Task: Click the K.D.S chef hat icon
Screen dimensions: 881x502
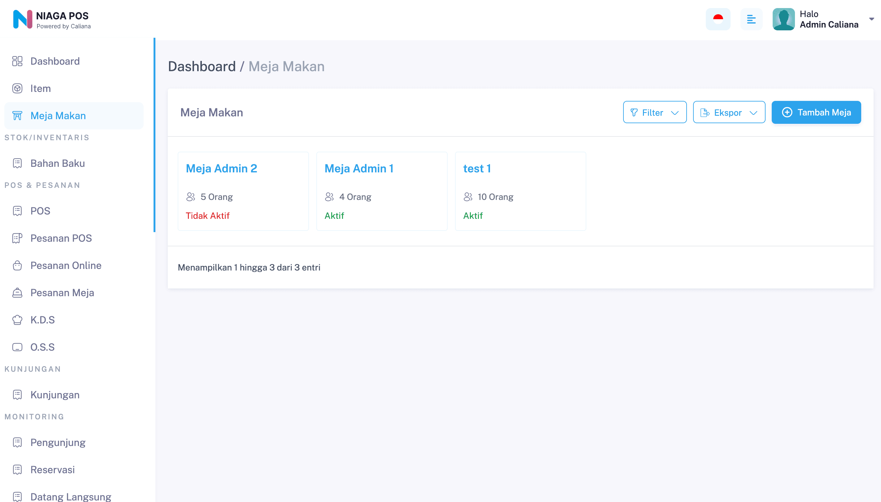Action: point(17,320)
